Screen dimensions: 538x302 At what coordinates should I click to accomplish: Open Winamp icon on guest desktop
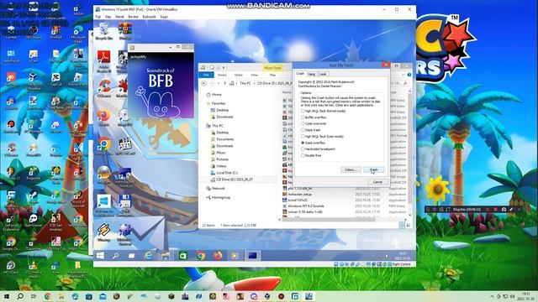(103, 232)
